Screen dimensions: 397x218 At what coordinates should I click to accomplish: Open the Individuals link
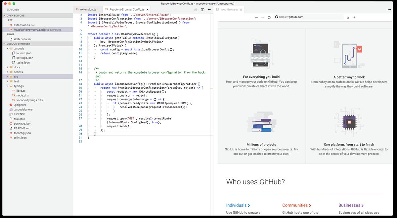tap(238, 205)
